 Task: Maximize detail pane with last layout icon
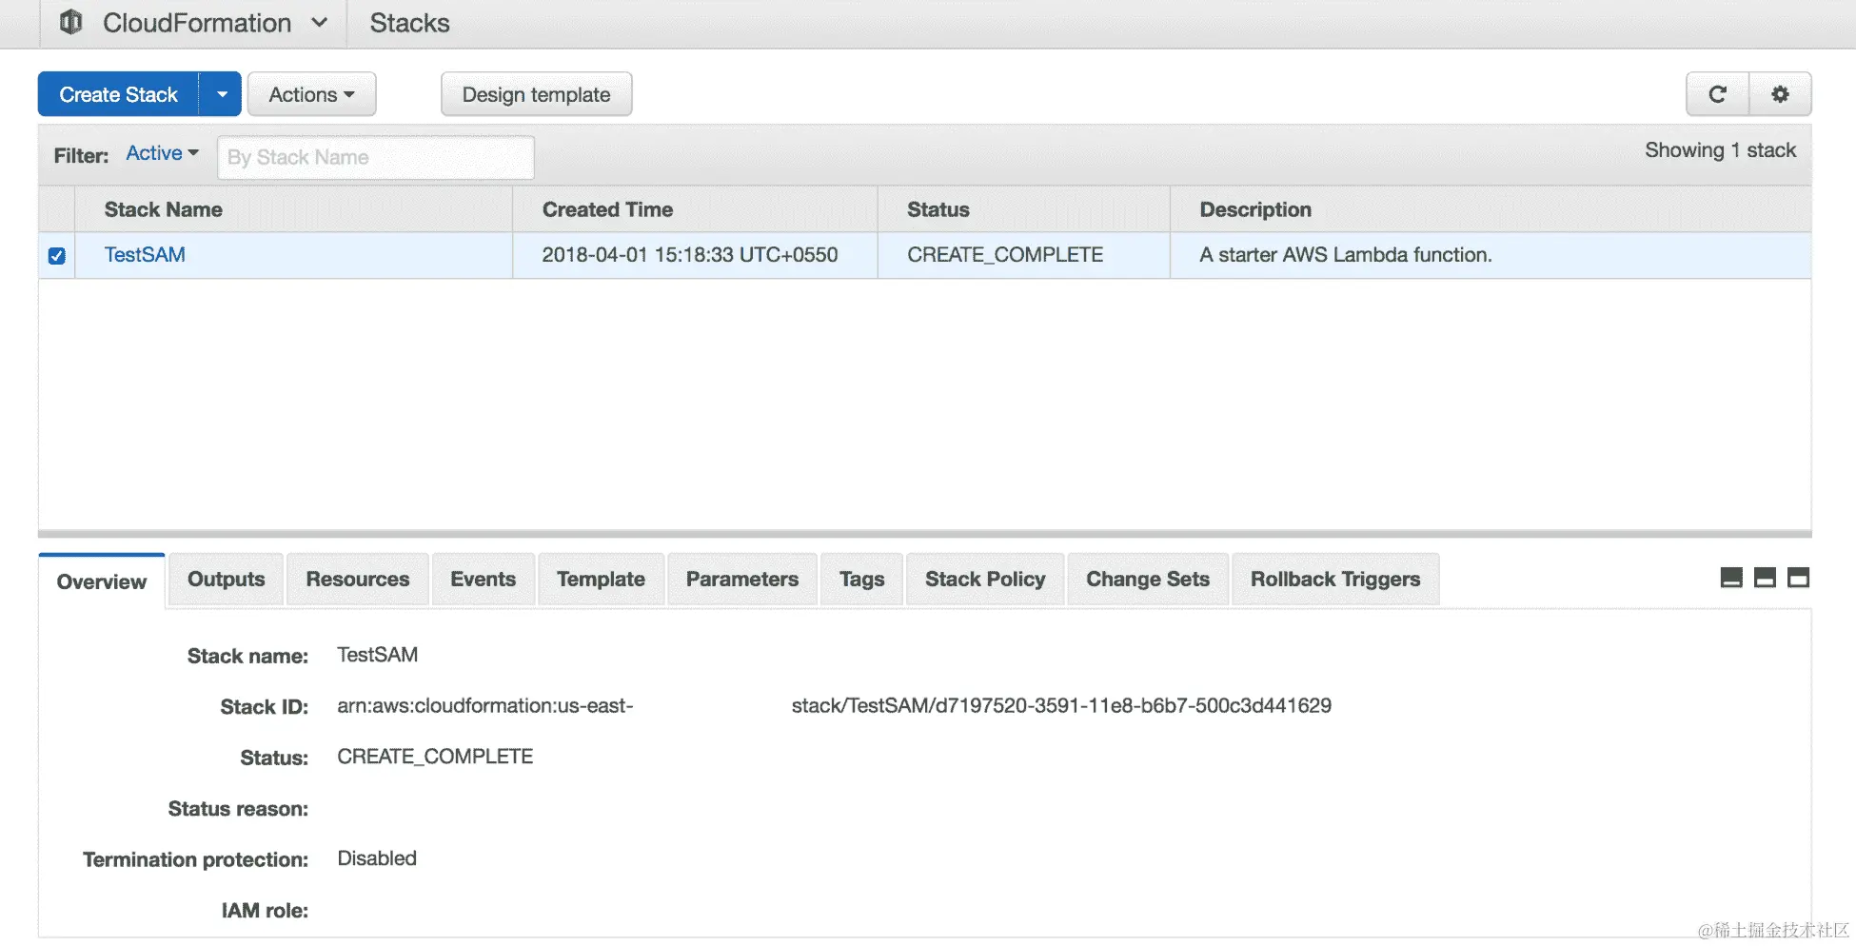click(1798, 578)
